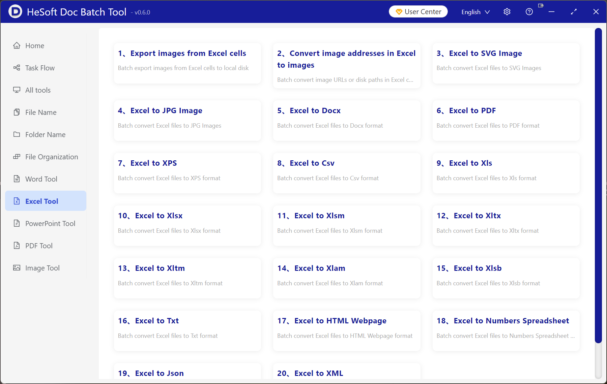Switch to Image Tool

[46, 268]
